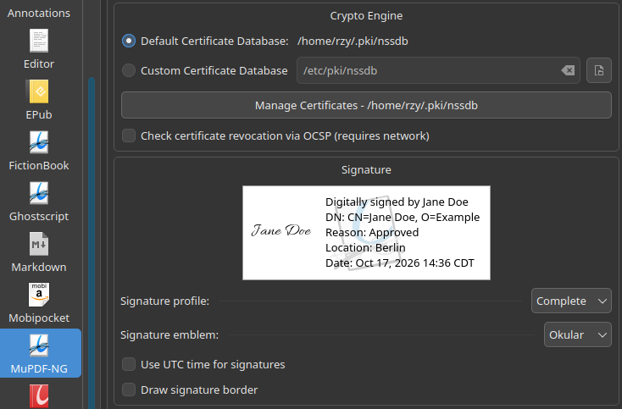Image resolution: width=622 pixels, height=409 pixels.
Task: Click the Crypto Engine group title
Action: coord(366,16)
